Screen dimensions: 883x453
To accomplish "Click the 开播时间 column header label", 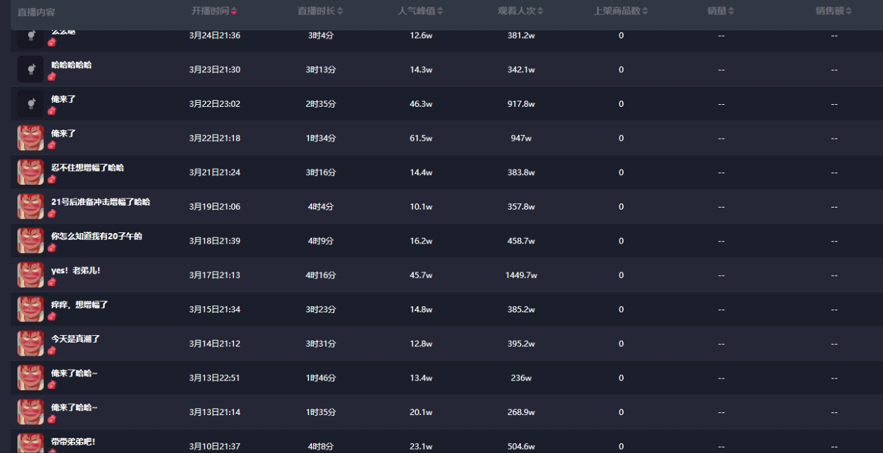I will [210, 11].
